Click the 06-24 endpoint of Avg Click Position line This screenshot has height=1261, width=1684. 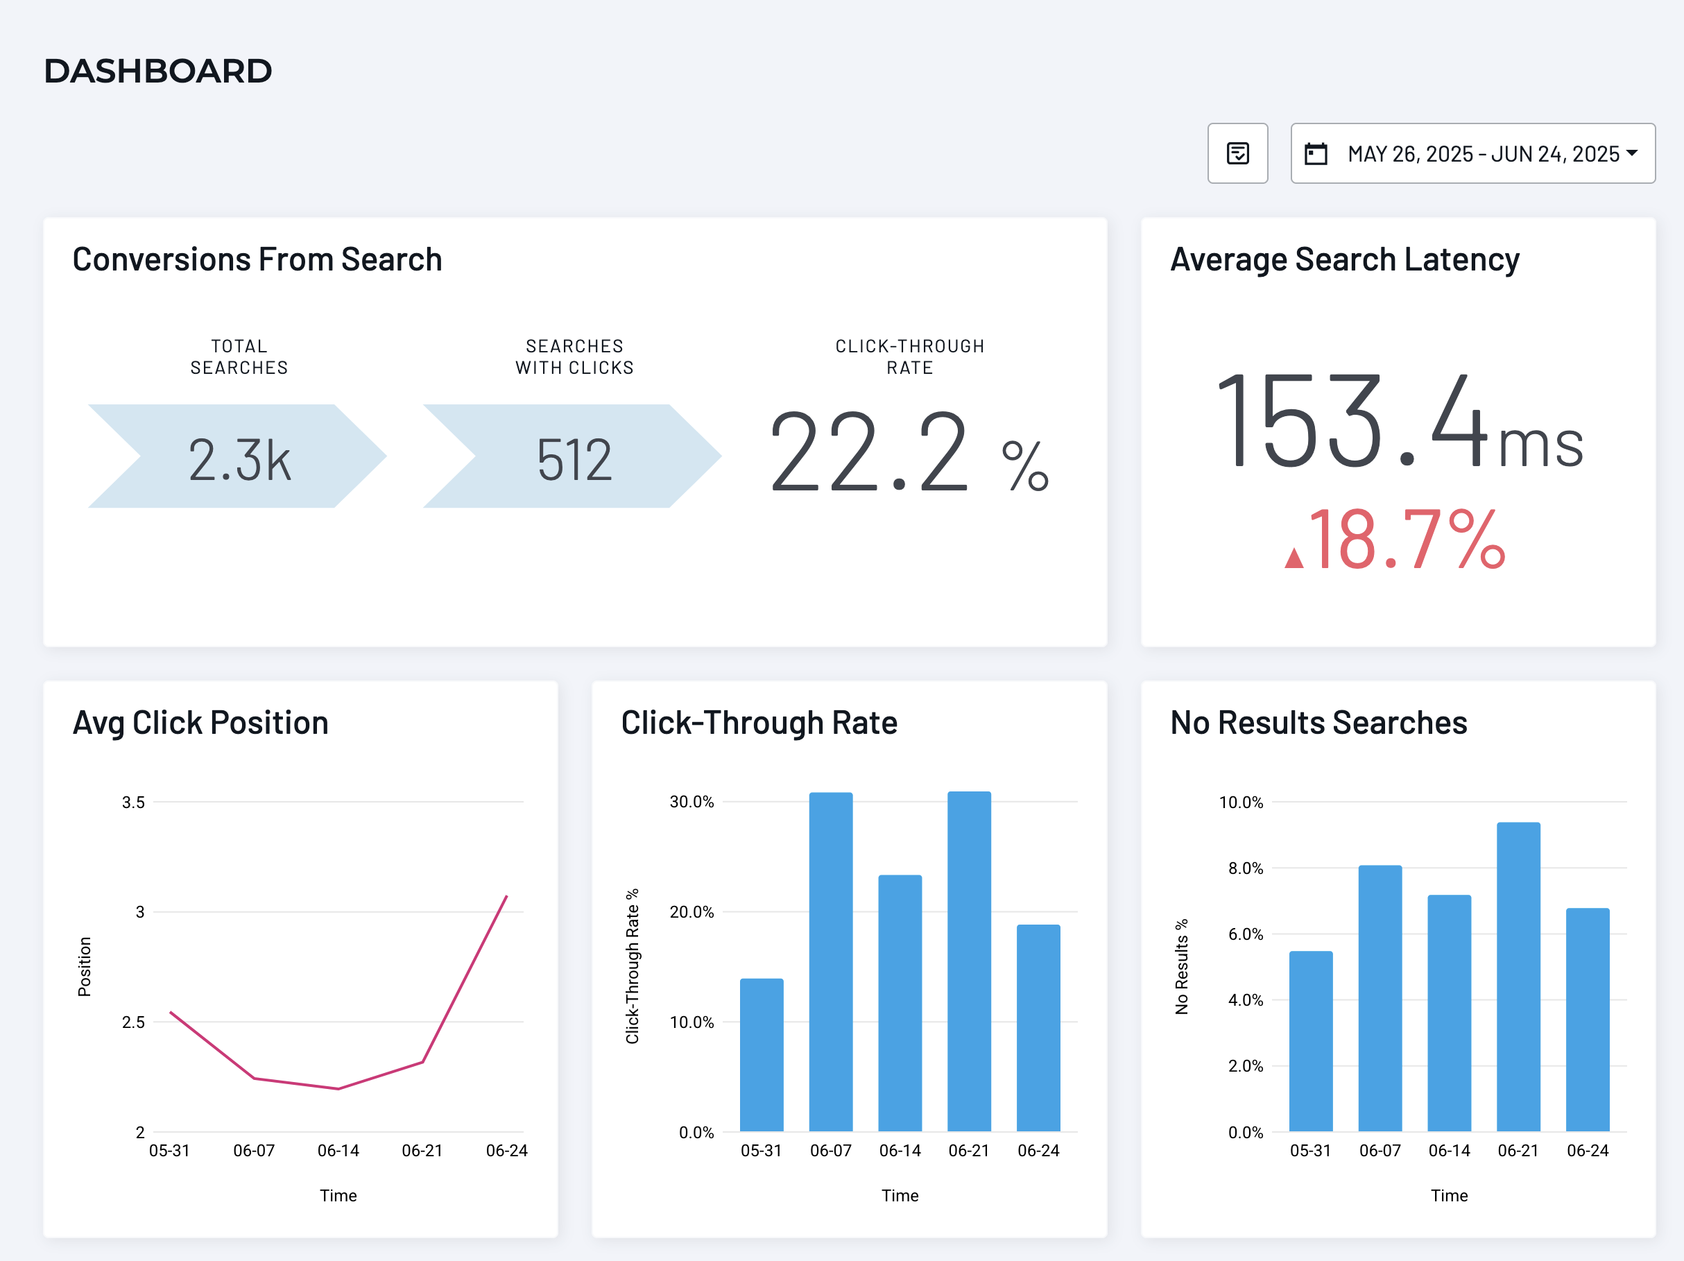pyautogui.click(x=506, y=896)
